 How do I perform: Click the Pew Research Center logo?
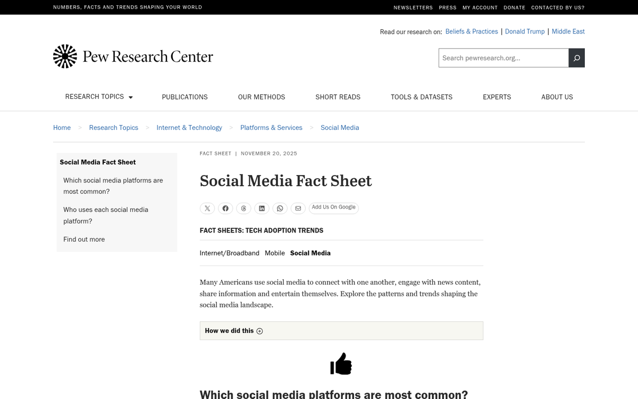(133, 56)
